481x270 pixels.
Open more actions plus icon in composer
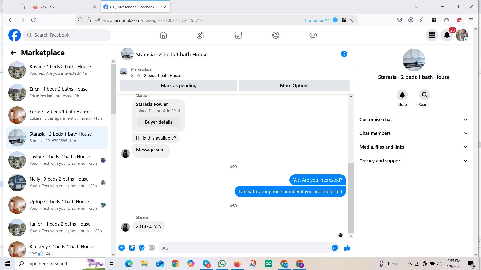tap(122, 248)
